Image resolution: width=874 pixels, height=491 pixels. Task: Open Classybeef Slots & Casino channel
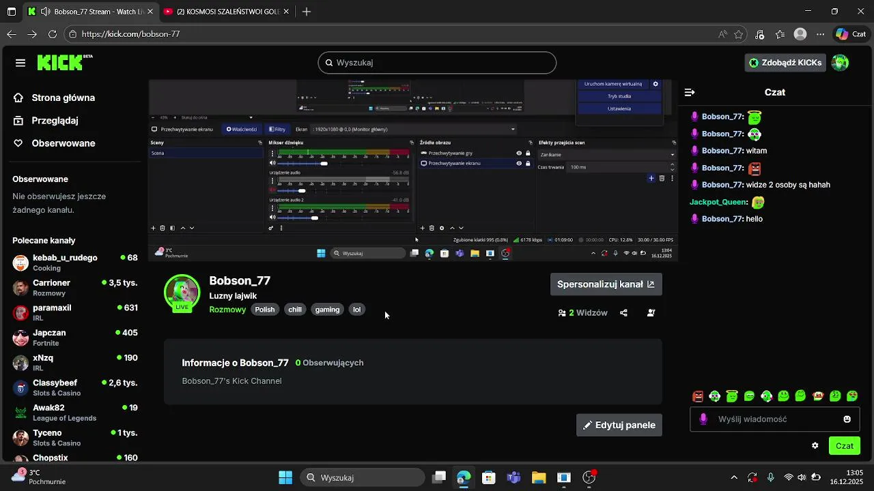(75, 388)
